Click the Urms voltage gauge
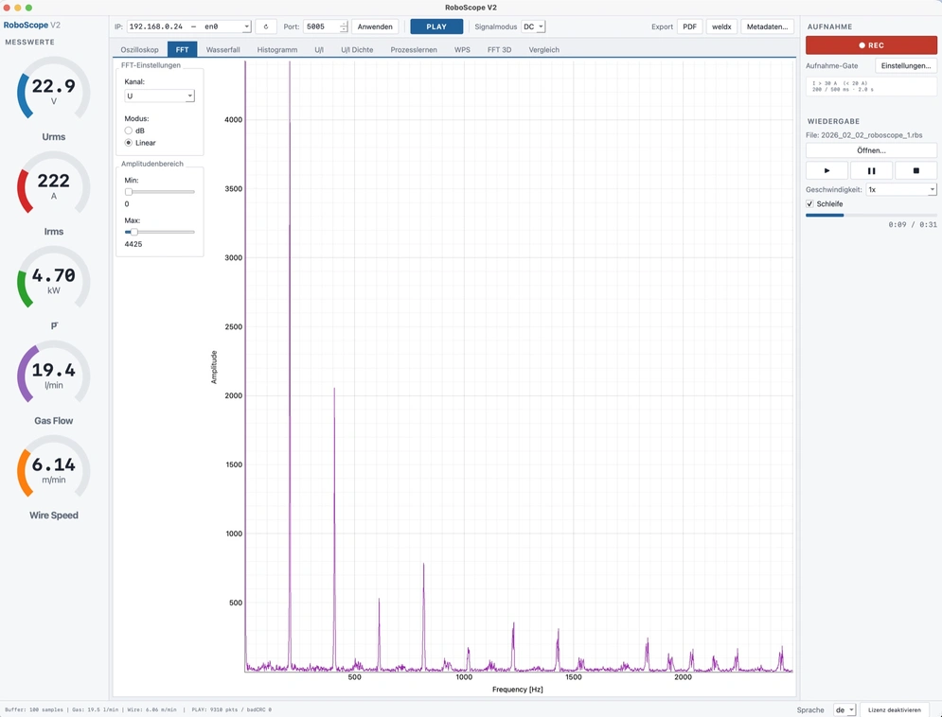Image resolution: width=942 pixels, height=717 pixels. [x=53, y=90]
